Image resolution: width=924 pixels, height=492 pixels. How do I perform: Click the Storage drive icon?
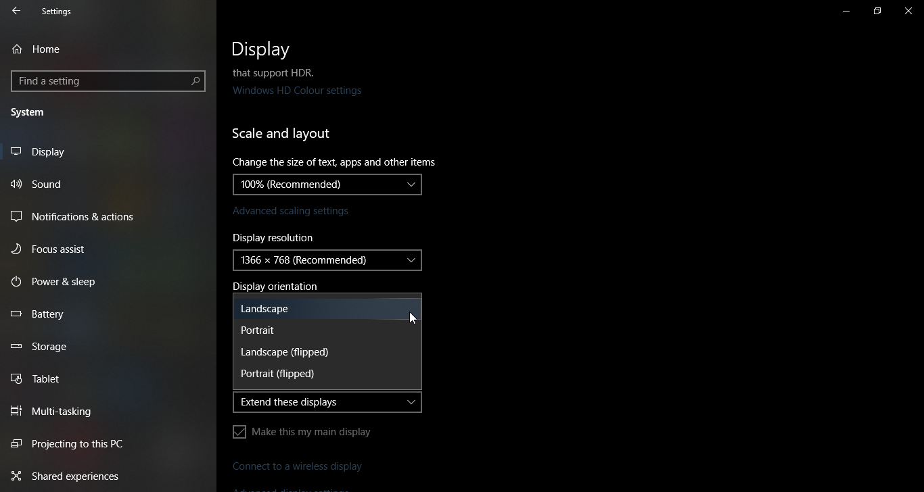click(17, 347)
